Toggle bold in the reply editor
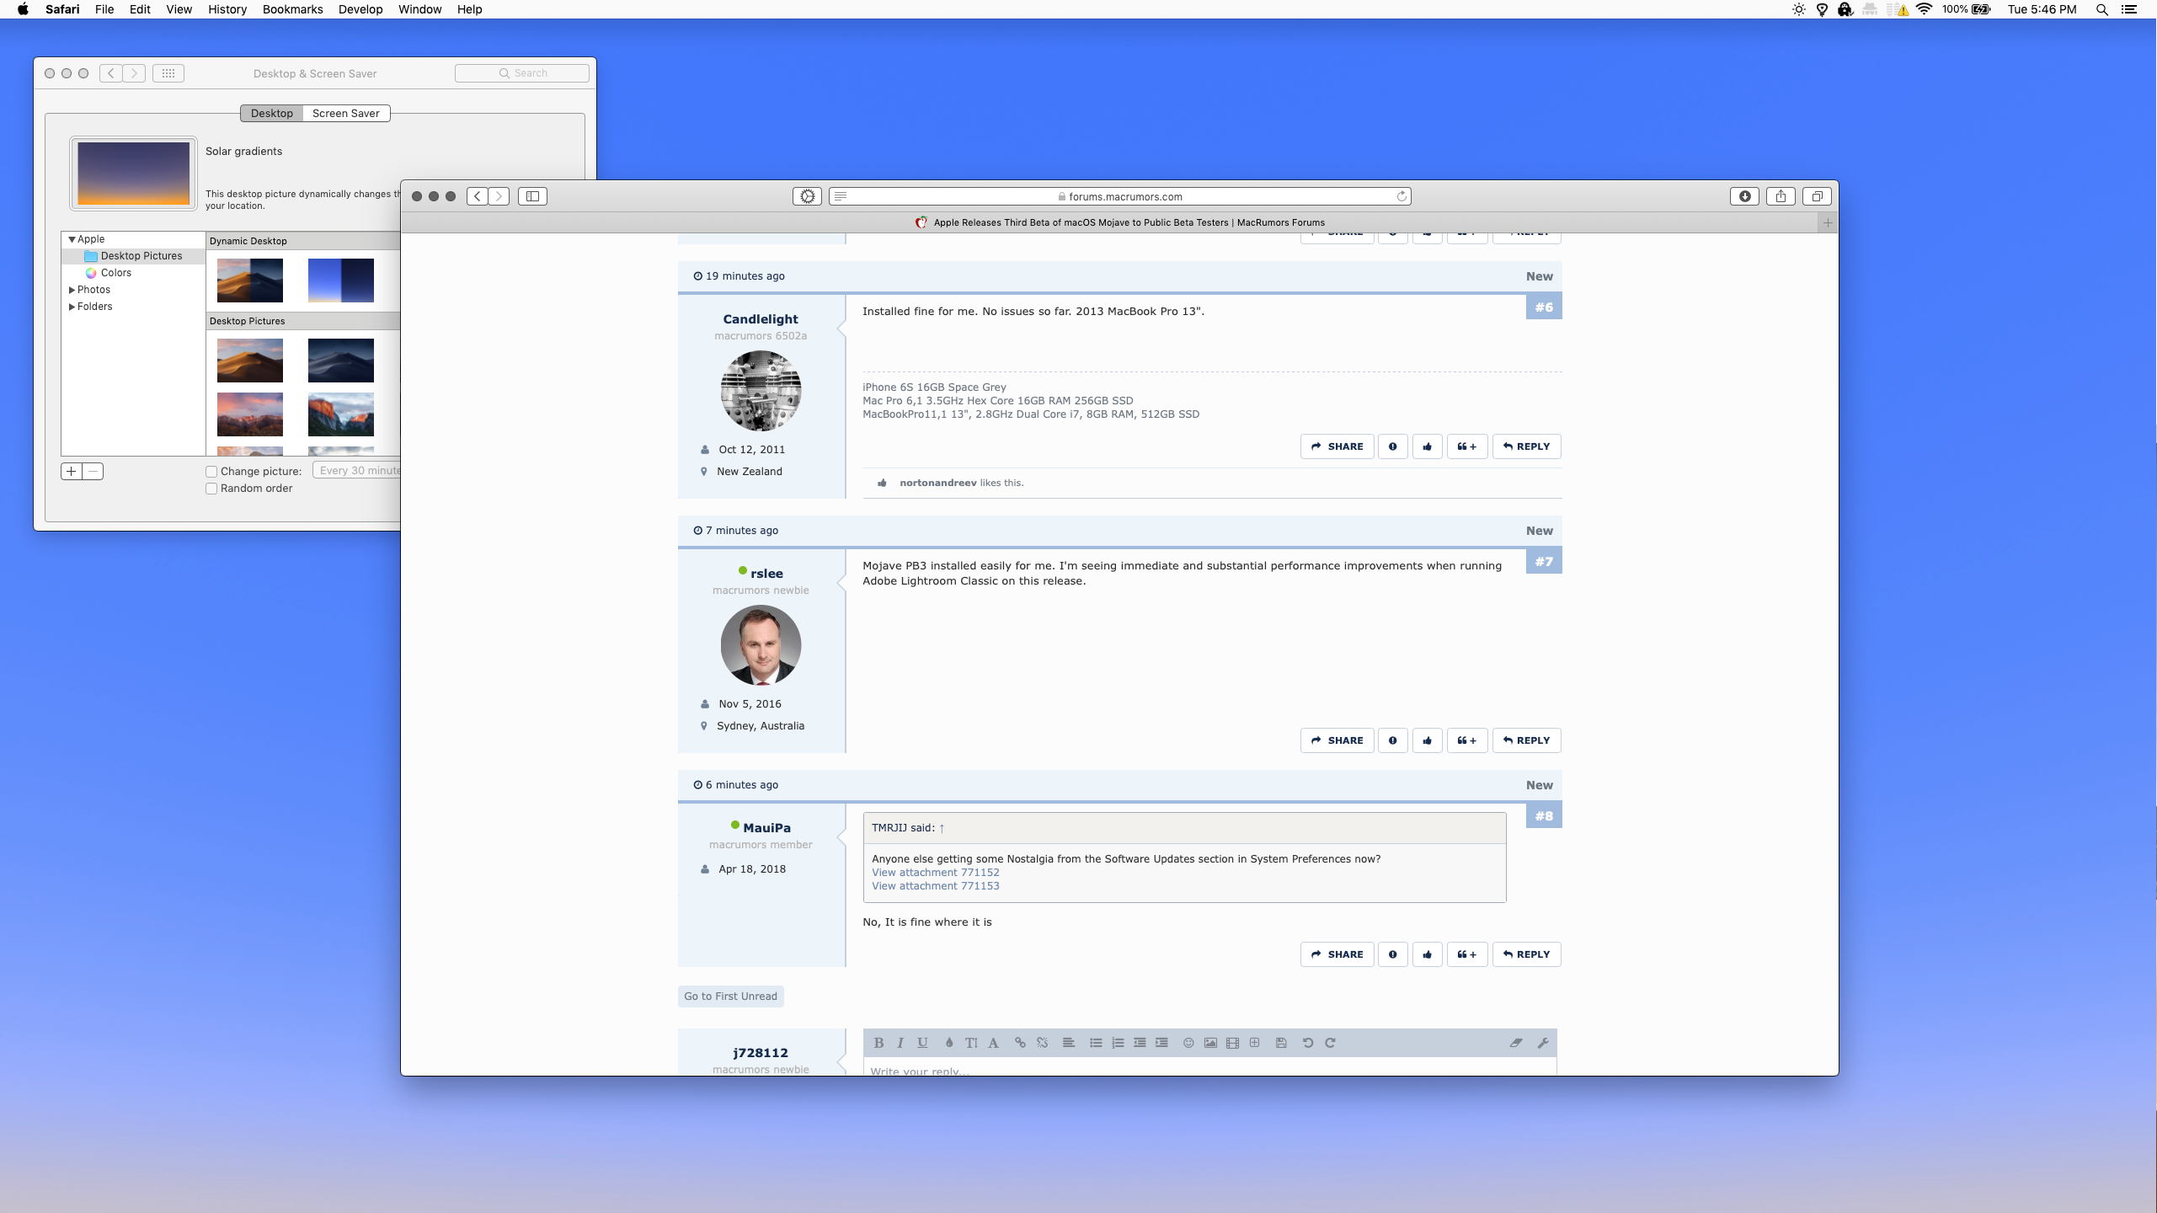Screen dimensions: 2157x1213 [x=878, y=1043]
